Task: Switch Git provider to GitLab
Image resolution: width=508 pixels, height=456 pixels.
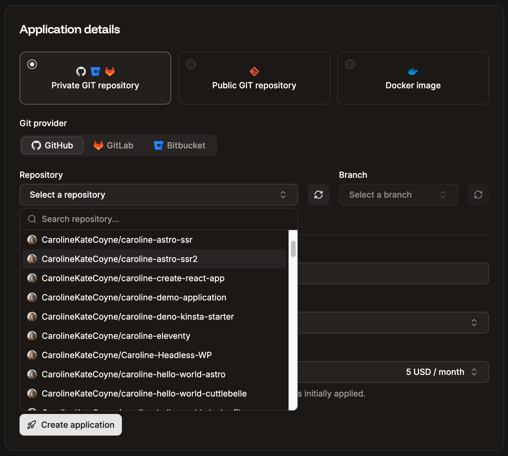Action: click(113, 145)
